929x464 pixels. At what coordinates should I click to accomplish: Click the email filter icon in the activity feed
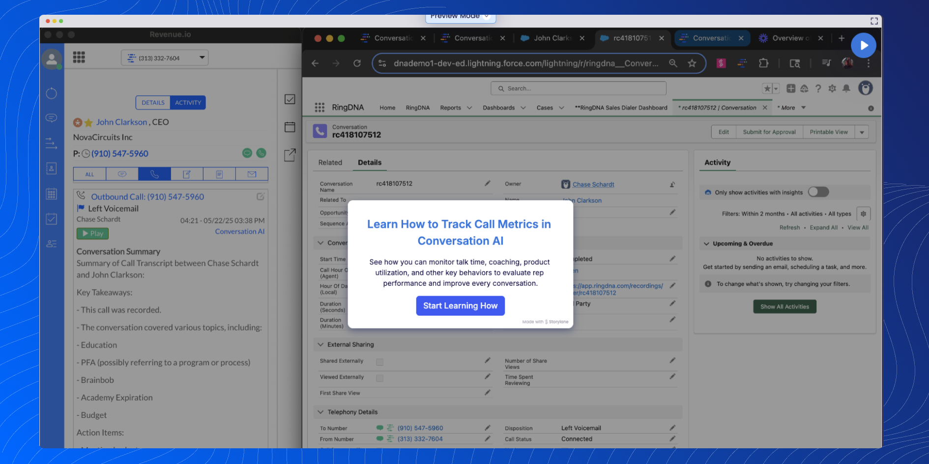pos(251,174)
